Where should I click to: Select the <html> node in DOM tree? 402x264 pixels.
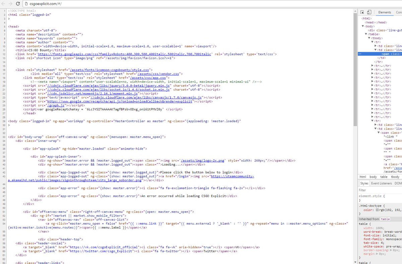[x=366, y=18]
